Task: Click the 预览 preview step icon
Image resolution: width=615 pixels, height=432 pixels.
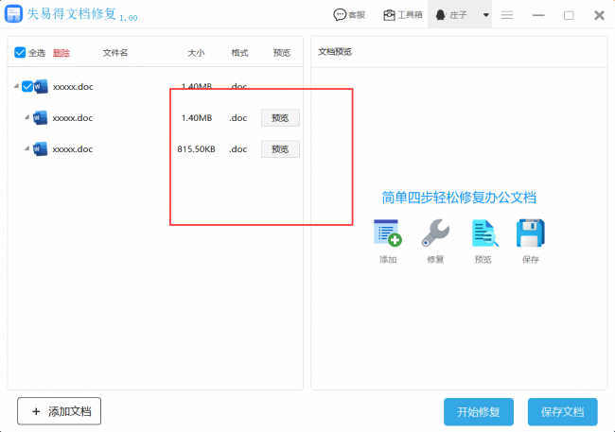Action: [484, 233]
